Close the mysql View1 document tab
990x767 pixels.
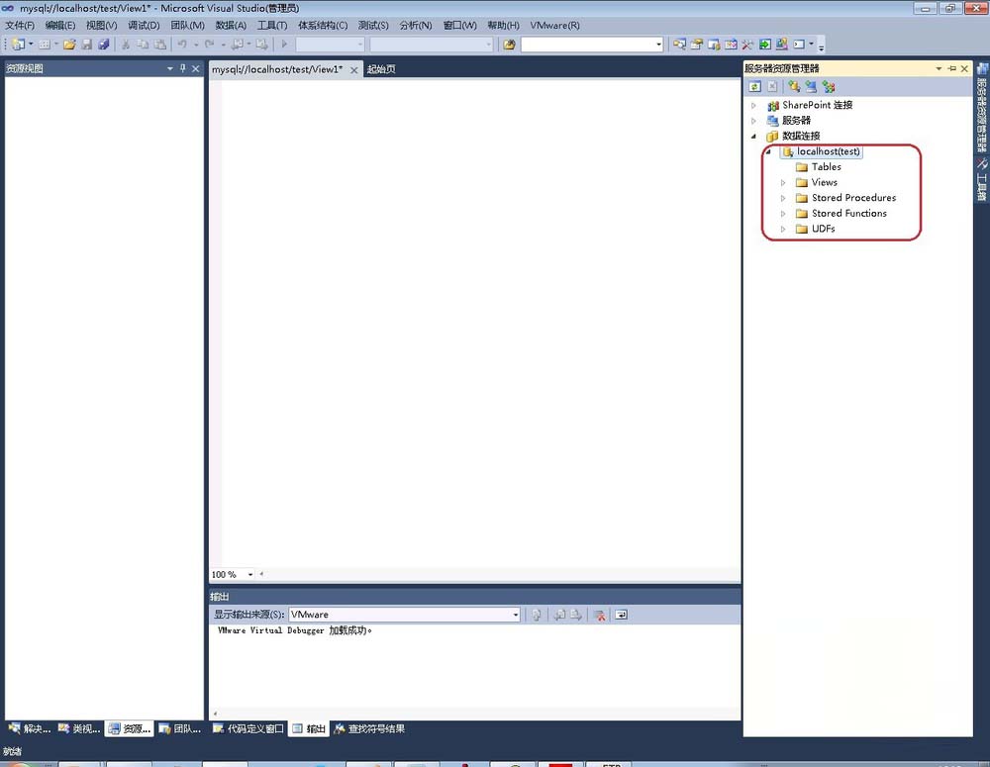354,70
